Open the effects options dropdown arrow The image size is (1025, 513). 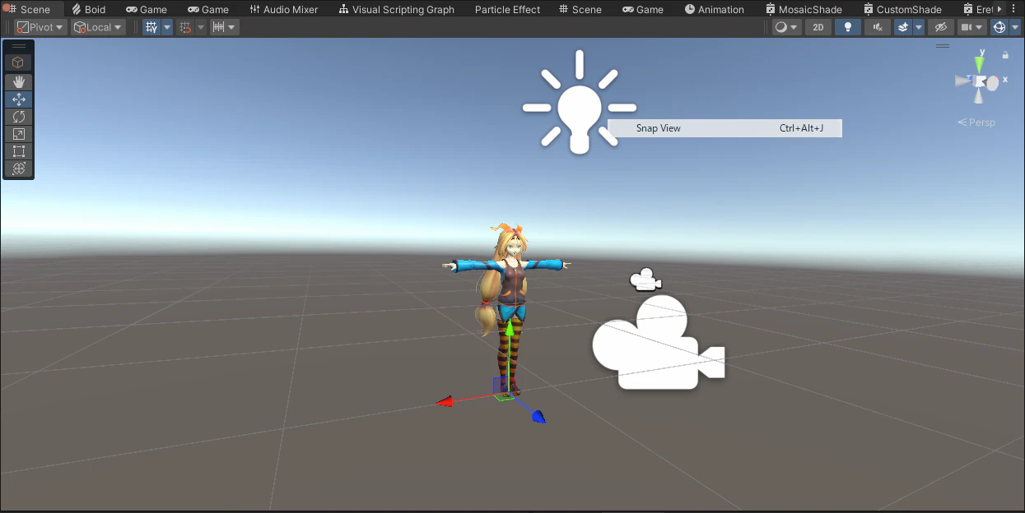pyautogui.click(x=919, y=27)
